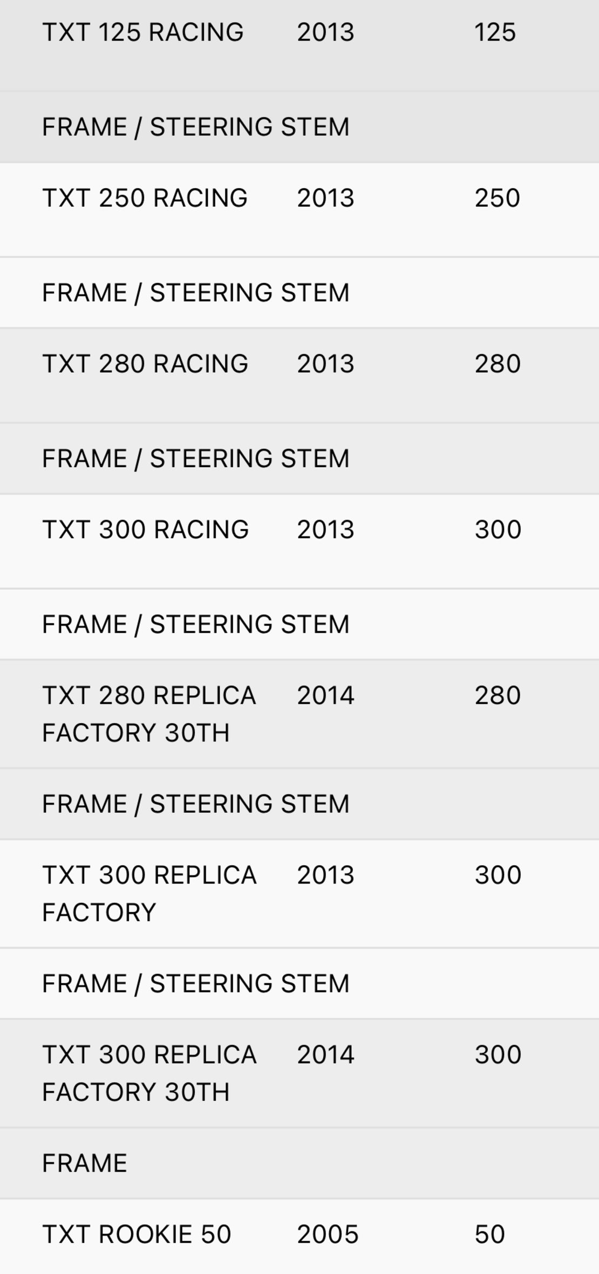Open TXT 300 REPLICA FACTORY 2013 entry
The height and width of the screenshot is (1274, 599).
[299, 893]
